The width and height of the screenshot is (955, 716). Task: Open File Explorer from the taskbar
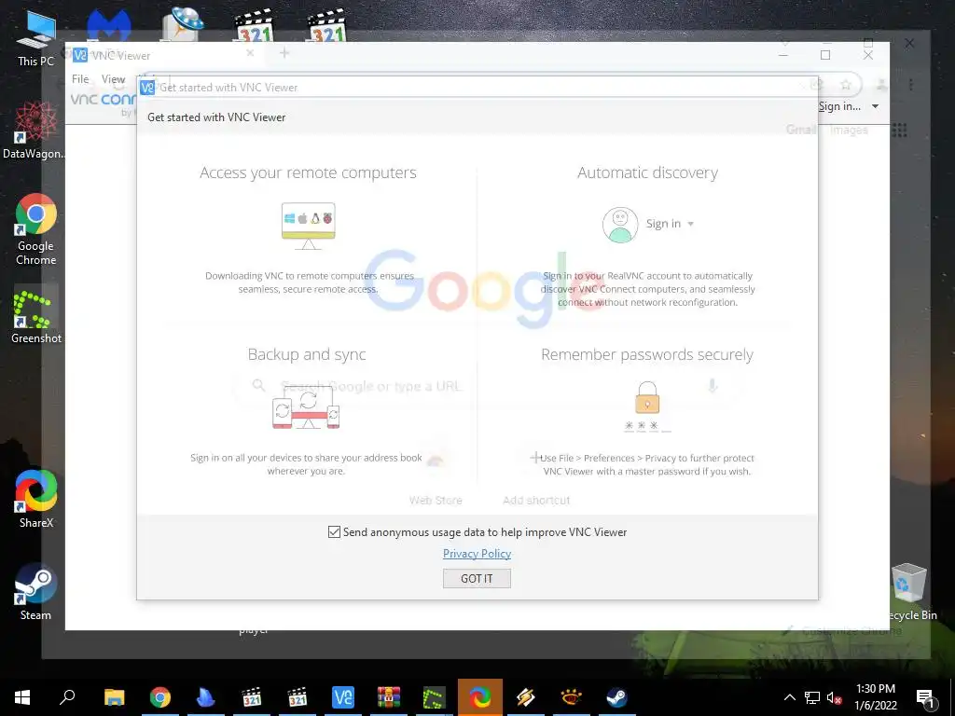(x=114, y=697)
